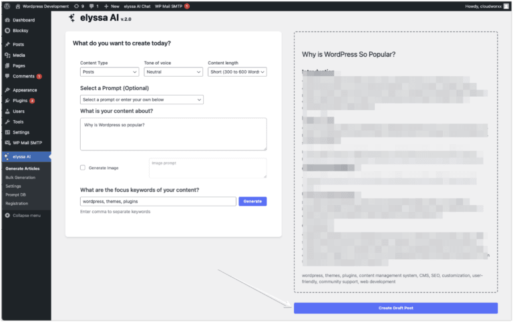Click the Appearance paintbrush icon
Screen dimensions: 513x322
[7, 90]
